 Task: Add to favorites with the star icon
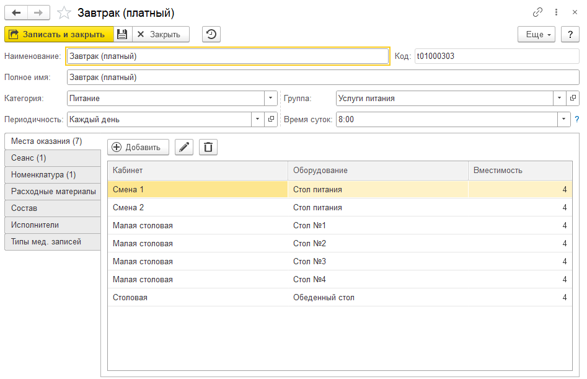[63, 12]
